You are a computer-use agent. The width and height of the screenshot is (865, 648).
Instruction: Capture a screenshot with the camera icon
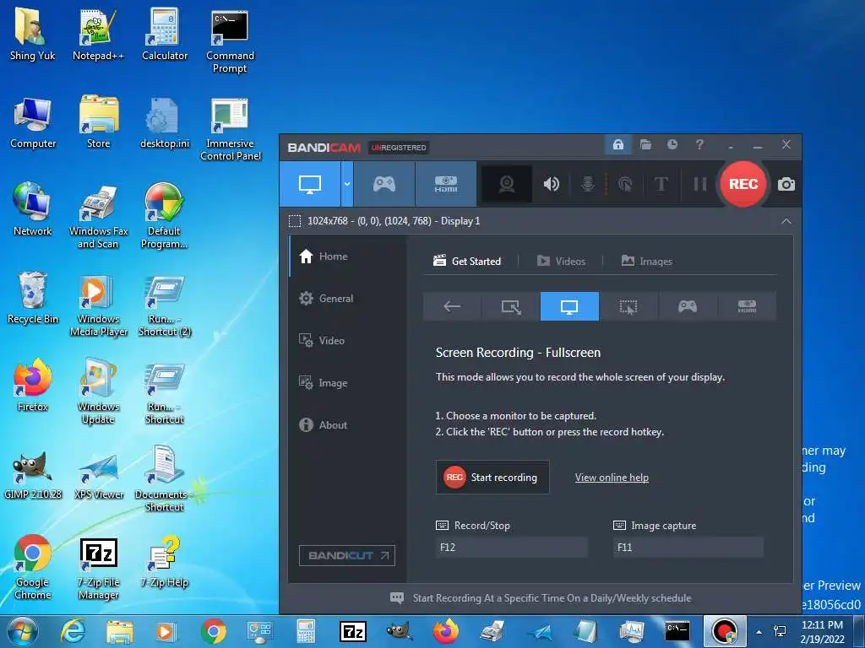tap(786, 184)
